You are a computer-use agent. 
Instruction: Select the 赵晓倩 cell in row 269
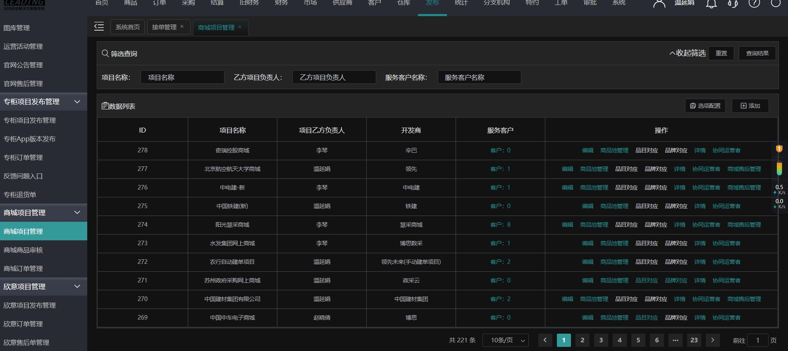pos(322,318)
